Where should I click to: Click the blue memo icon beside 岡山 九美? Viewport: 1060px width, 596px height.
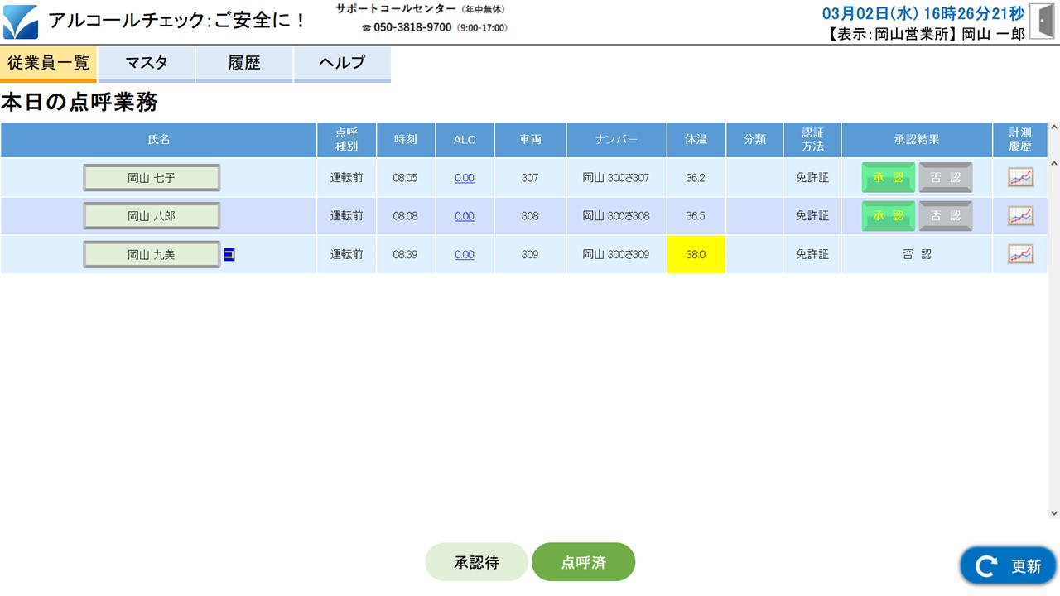[229, 255]
